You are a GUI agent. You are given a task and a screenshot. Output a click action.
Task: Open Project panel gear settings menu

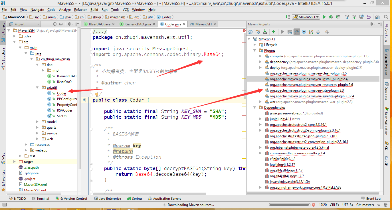click(x=70, y=24)
